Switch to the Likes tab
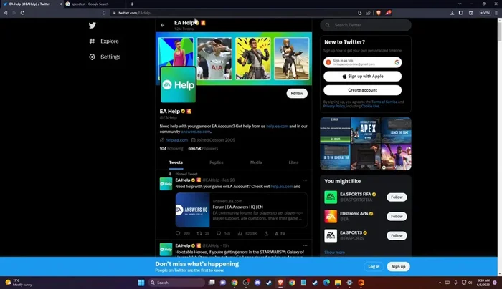The height and width of the screenshot is (289, 502). click(293, 162)
